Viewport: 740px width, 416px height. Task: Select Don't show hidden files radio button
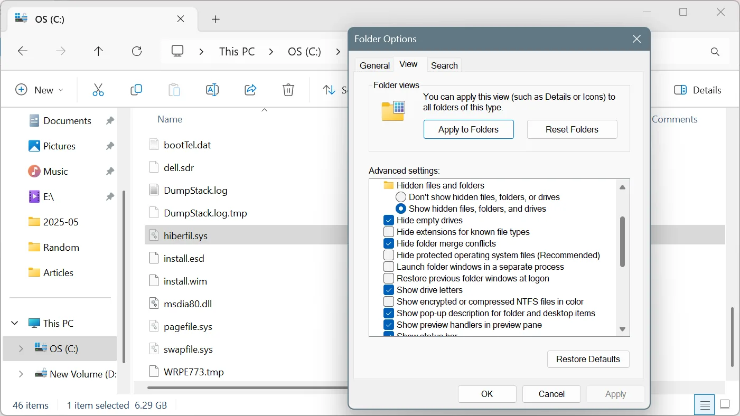401,197
